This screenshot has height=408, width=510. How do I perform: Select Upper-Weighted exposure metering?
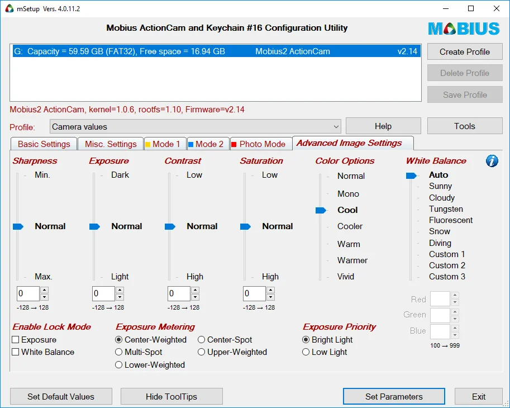201,352
